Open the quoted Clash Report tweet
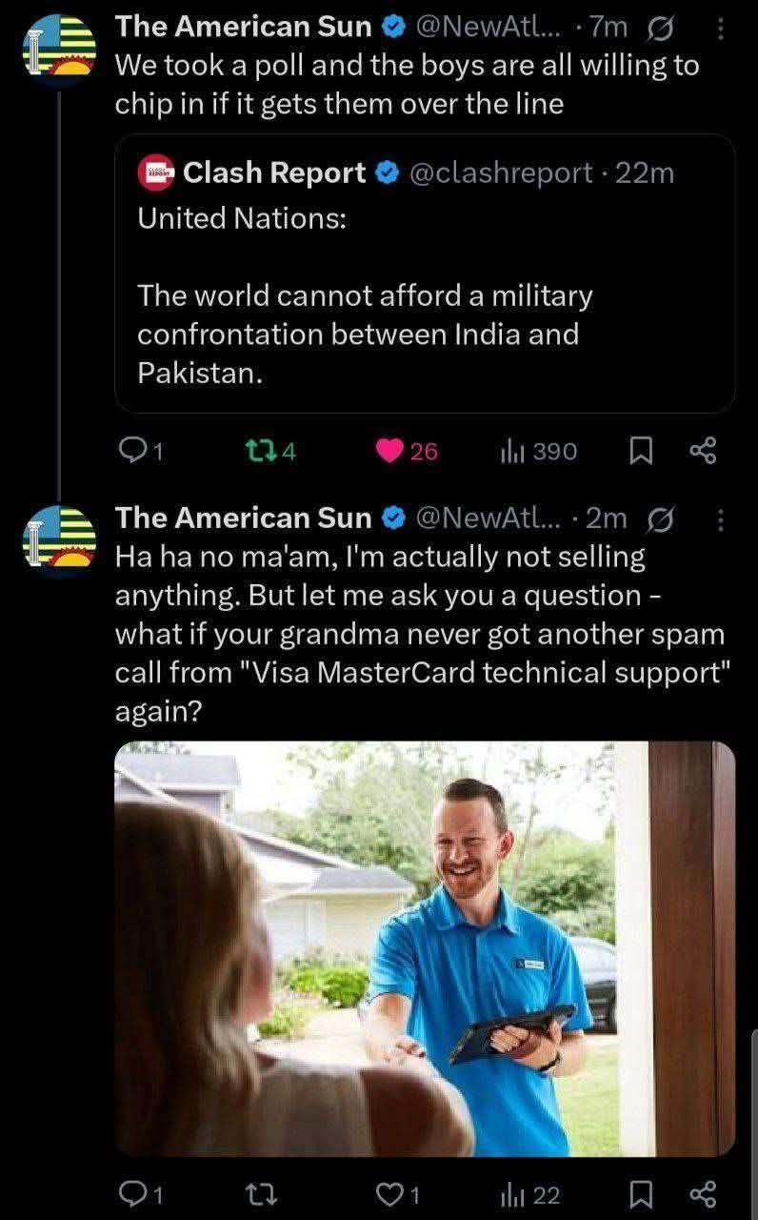Viewport: 758px width, 1220px height. coord(425,273)
